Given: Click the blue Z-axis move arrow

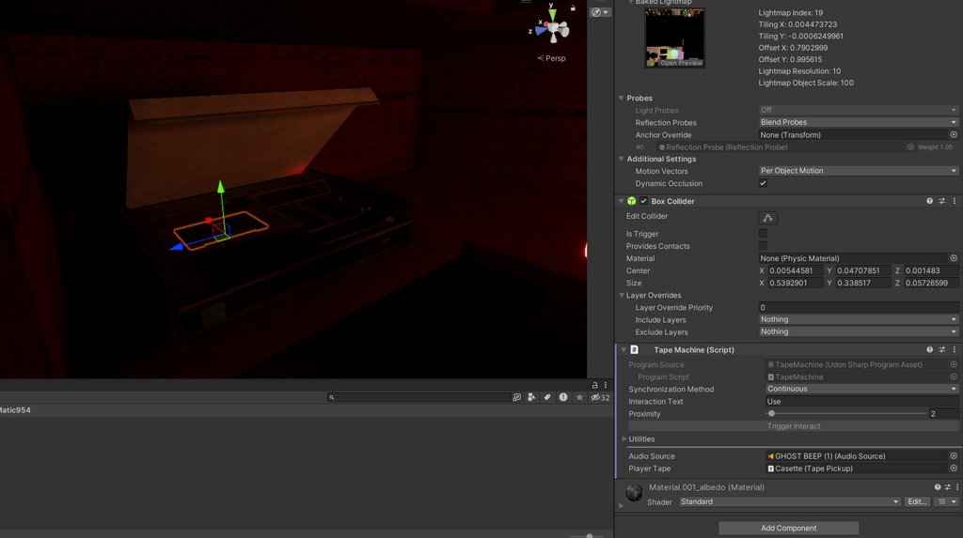Looking at the screenshot, I should [176, 247].
